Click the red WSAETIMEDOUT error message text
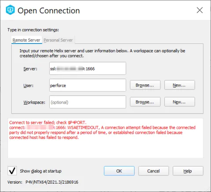Viewport: 211px width, 192px height. point(102,132)
